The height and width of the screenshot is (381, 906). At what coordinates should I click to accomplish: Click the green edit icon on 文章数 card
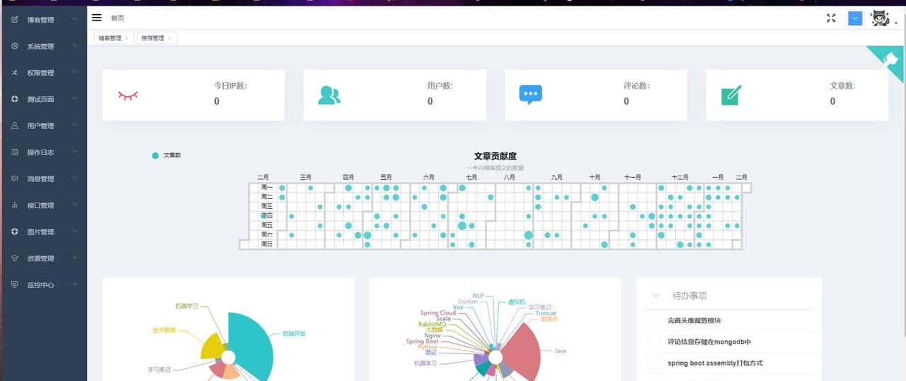731,95
